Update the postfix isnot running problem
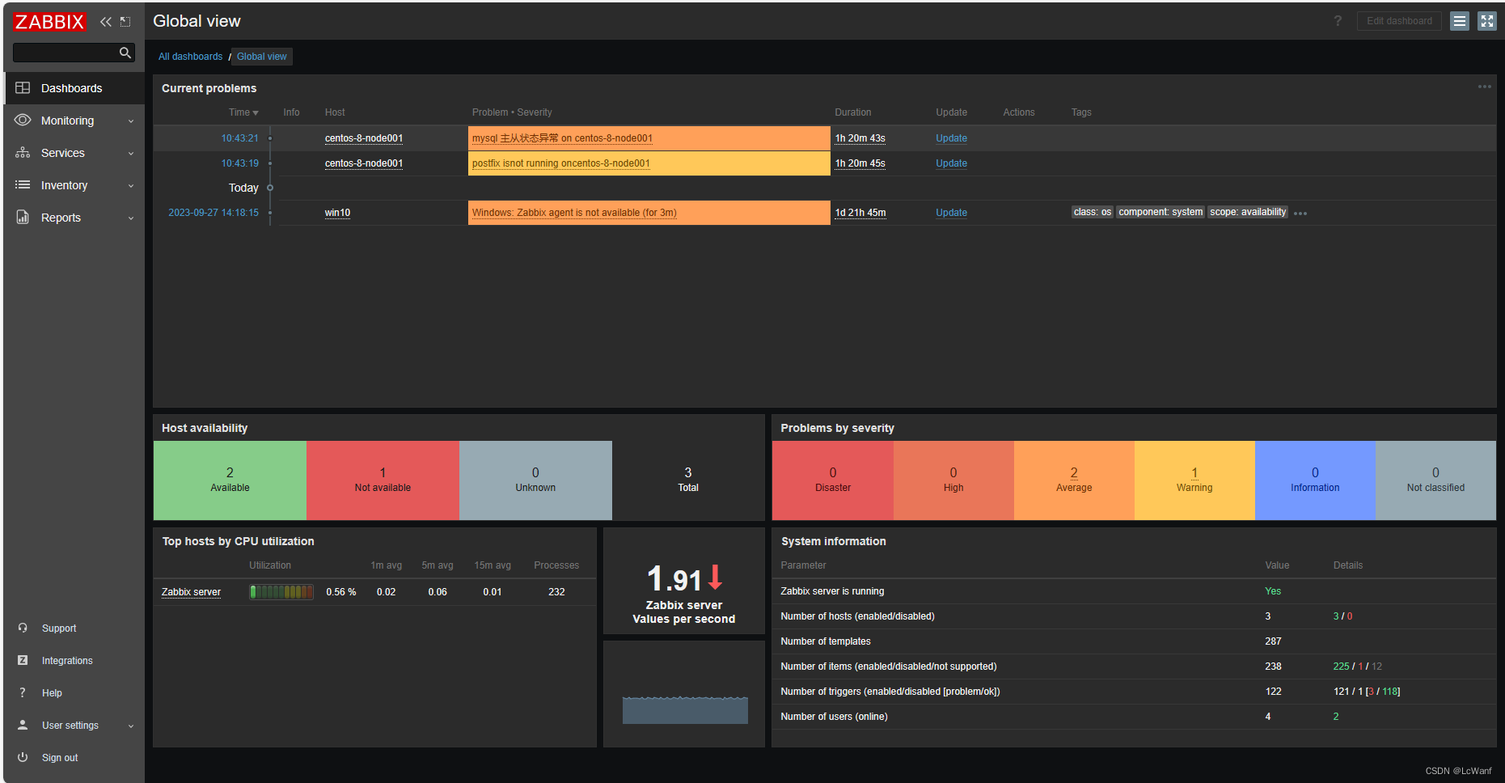This screenshot has width=1505, height=783. tap(951, 163)
